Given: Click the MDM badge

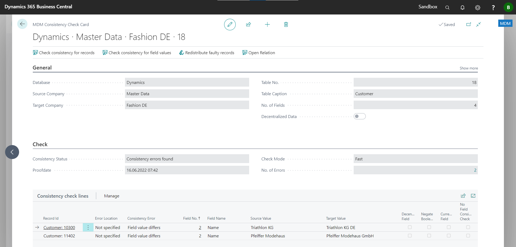Looking at the screenshot, I should (x=505, y=23).
